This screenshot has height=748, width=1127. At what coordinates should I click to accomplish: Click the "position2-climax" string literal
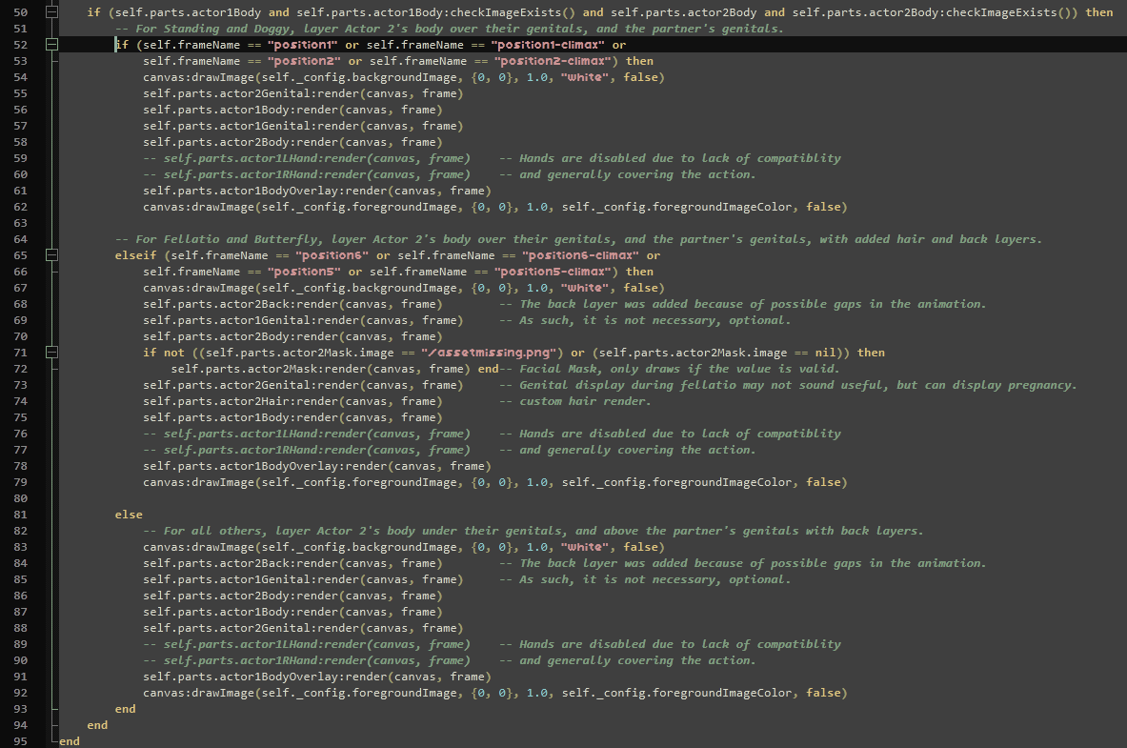tap(554, 61)
